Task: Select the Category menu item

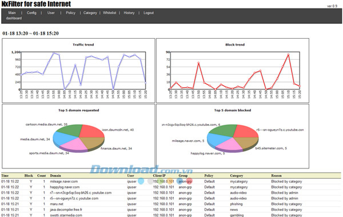Action: coord(90,13)
